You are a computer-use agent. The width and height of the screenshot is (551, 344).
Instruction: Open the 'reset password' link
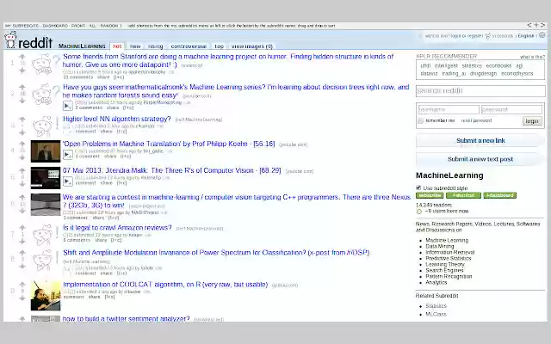tap(476, 120)
